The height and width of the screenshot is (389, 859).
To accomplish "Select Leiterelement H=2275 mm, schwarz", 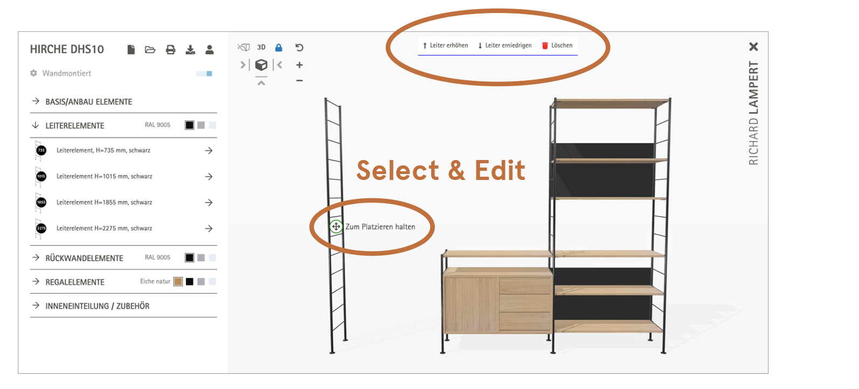I will pyautogui.click(x=104, y=228).
